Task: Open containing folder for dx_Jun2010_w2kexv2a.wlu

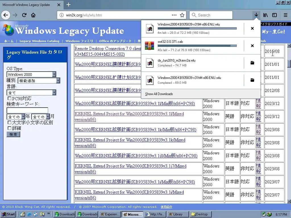Action: [x=252, y=63]
